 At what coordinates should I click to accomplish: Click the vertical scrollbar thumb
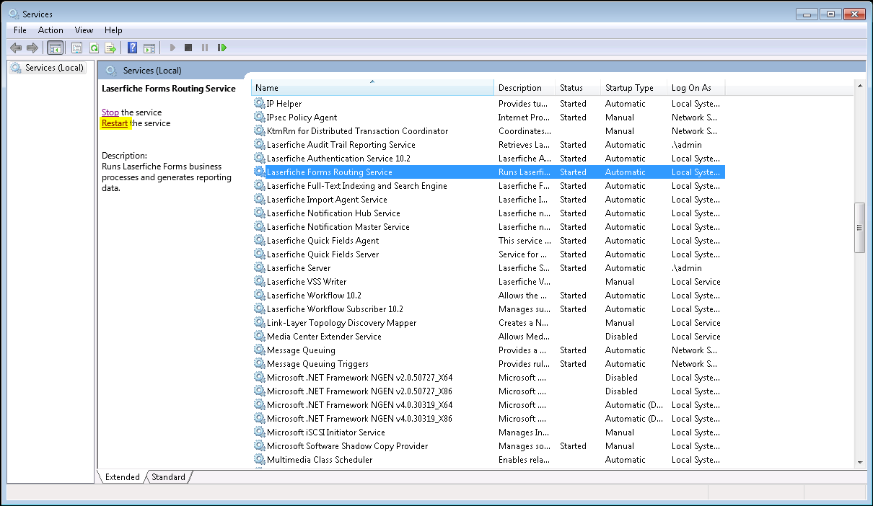(859, 227)
